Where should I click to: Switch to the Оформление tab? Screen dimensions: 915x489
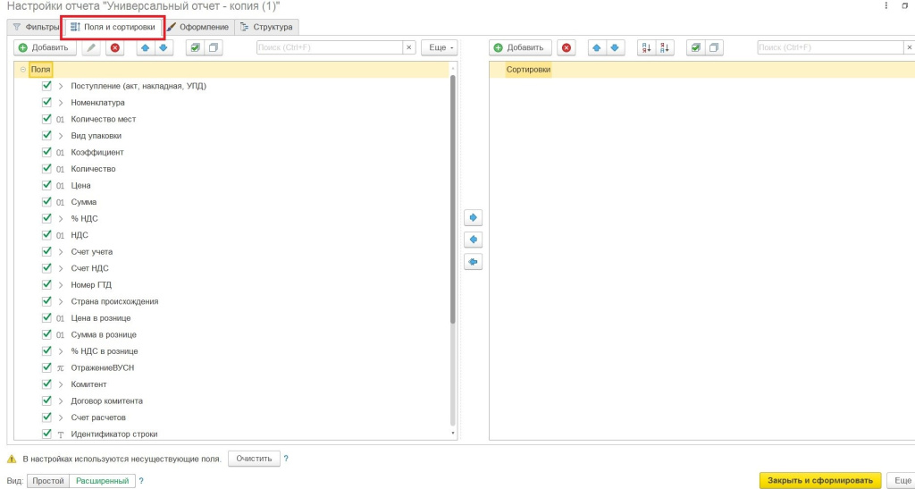pos(197,27)
